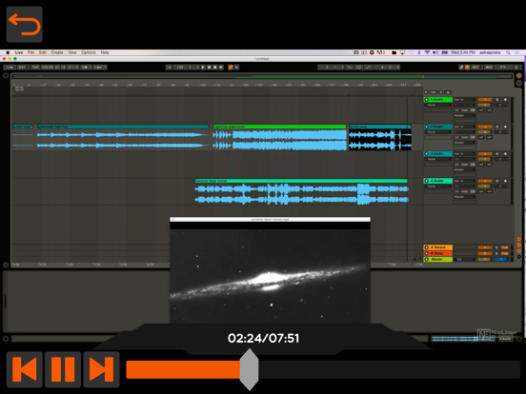The width and height of the screenshot is (526, 394).
Task: Solo the 2 Audio track
Action: 497,127
